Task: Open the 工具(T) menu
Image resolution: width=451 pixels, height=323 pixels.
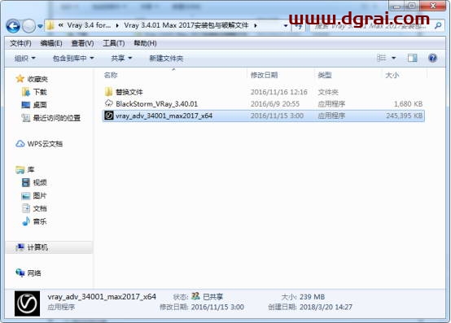Action: pos(114,43)
